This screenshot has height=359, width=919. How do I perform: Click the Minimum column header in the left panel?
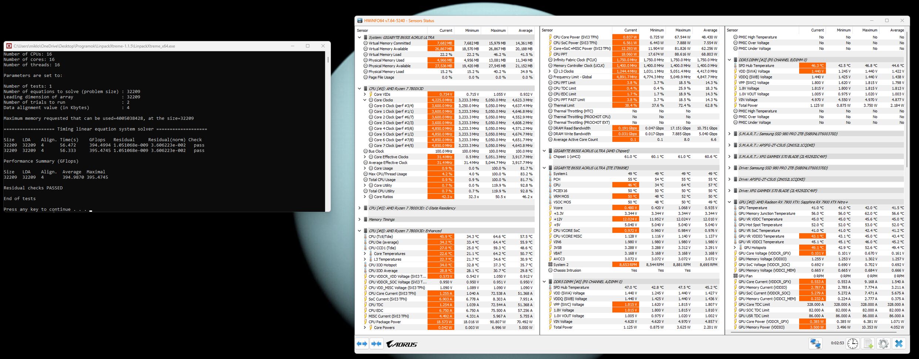click(468, 30)
